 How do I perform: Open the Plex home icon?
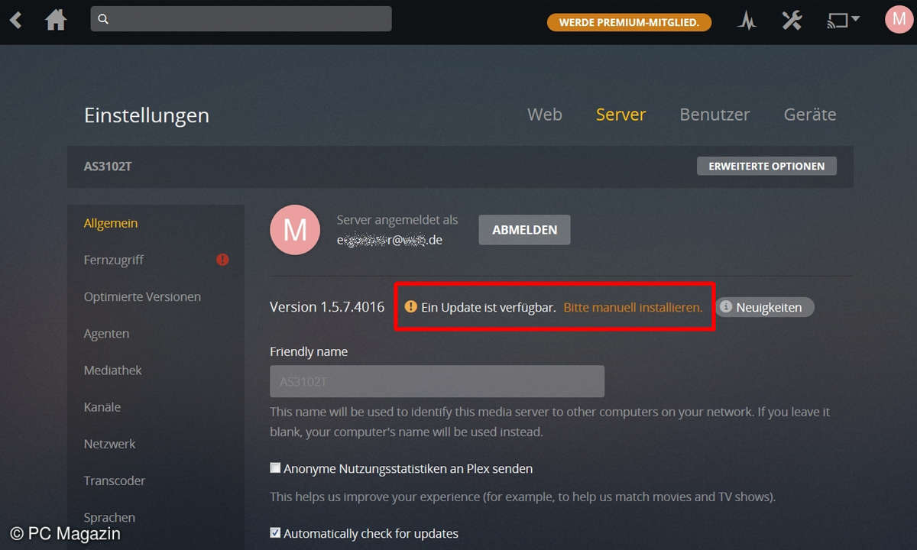click(56, 20)
